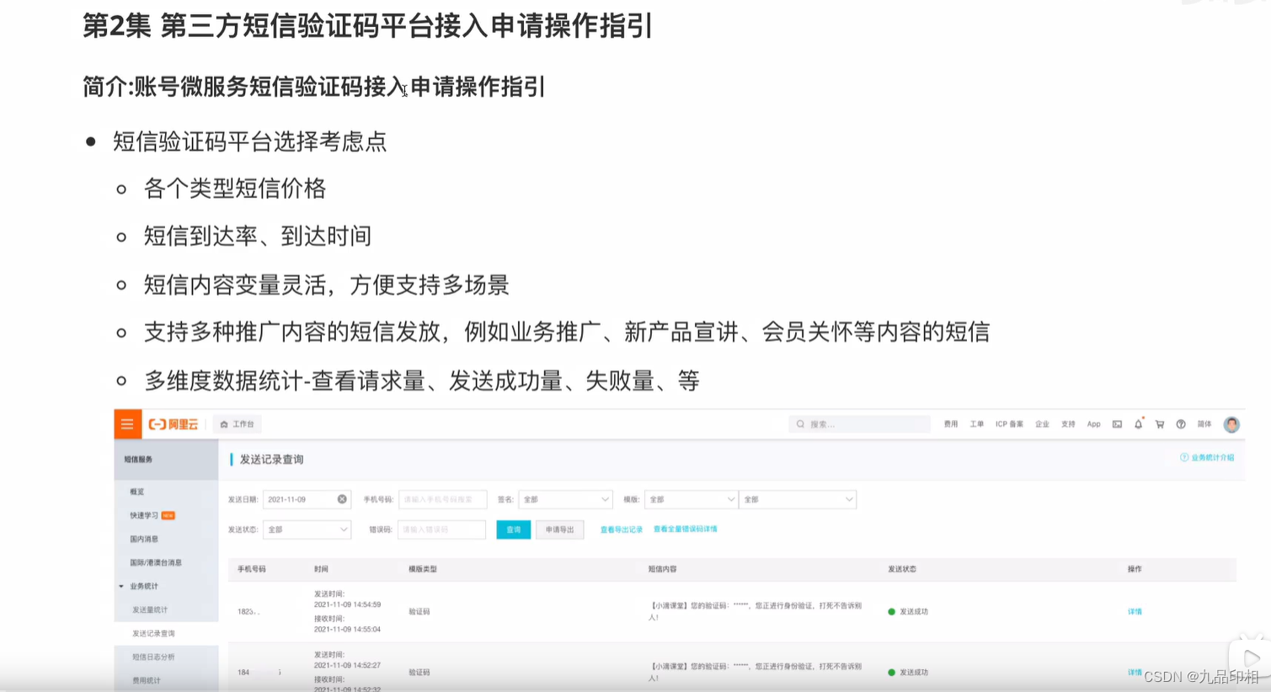Click the 手机号码 column header
This screenshot has width=1271, height=692.
click(x=252, y=569)
